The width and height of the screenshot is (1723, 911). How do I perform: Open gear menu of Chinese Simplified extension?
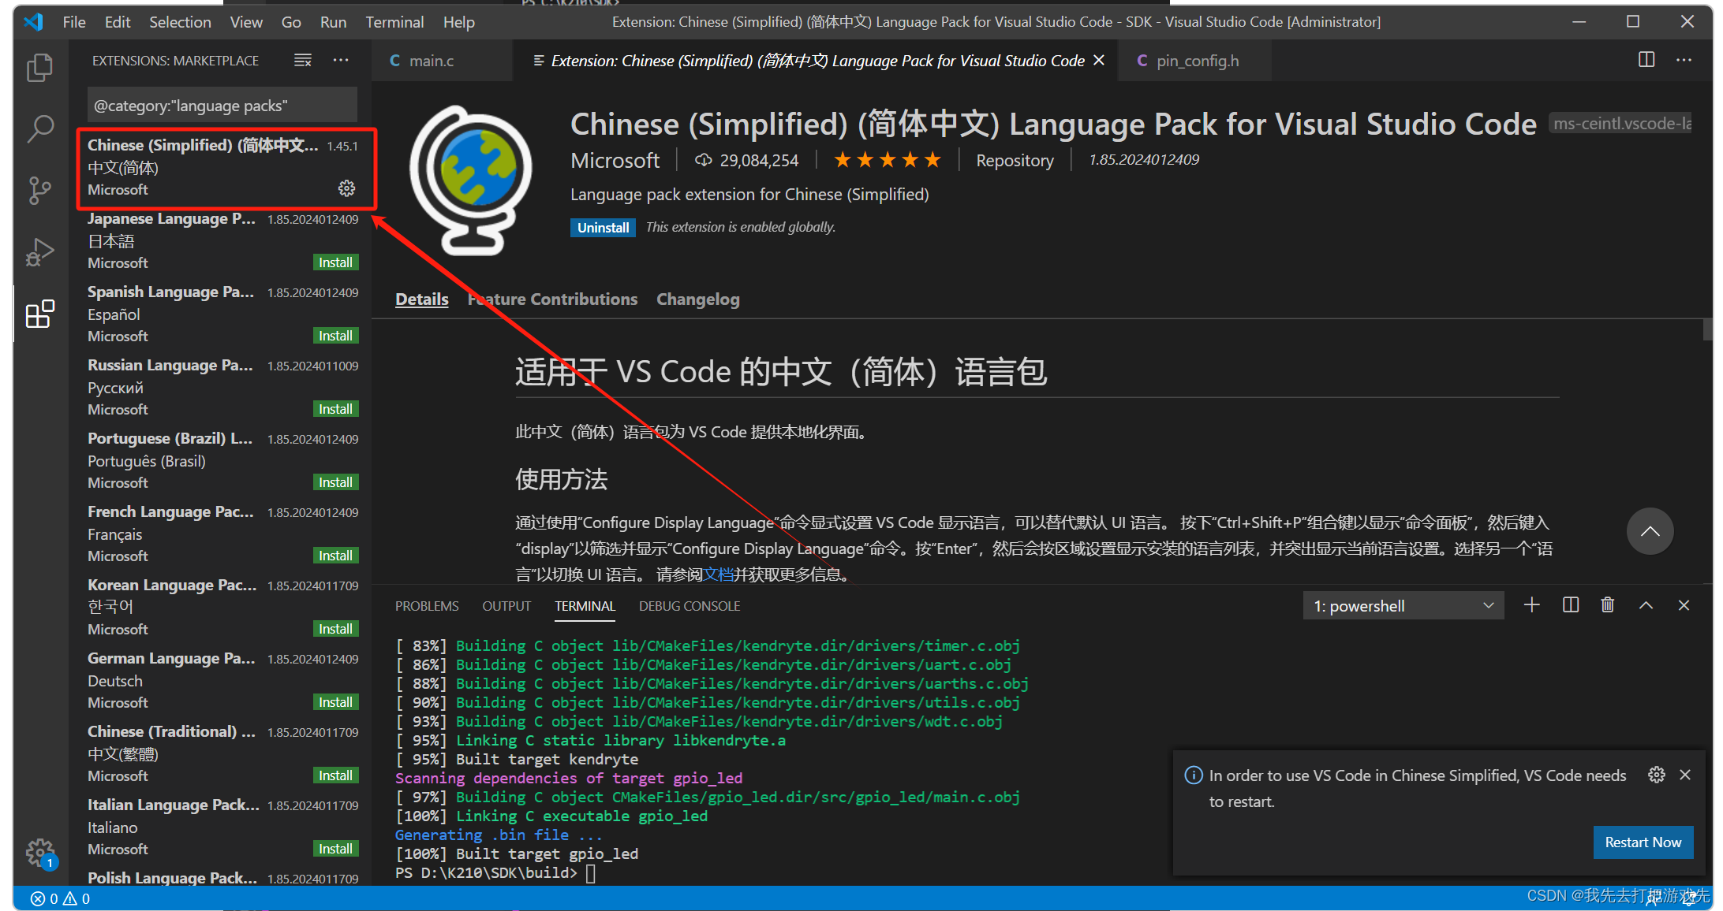pos(346,188)
